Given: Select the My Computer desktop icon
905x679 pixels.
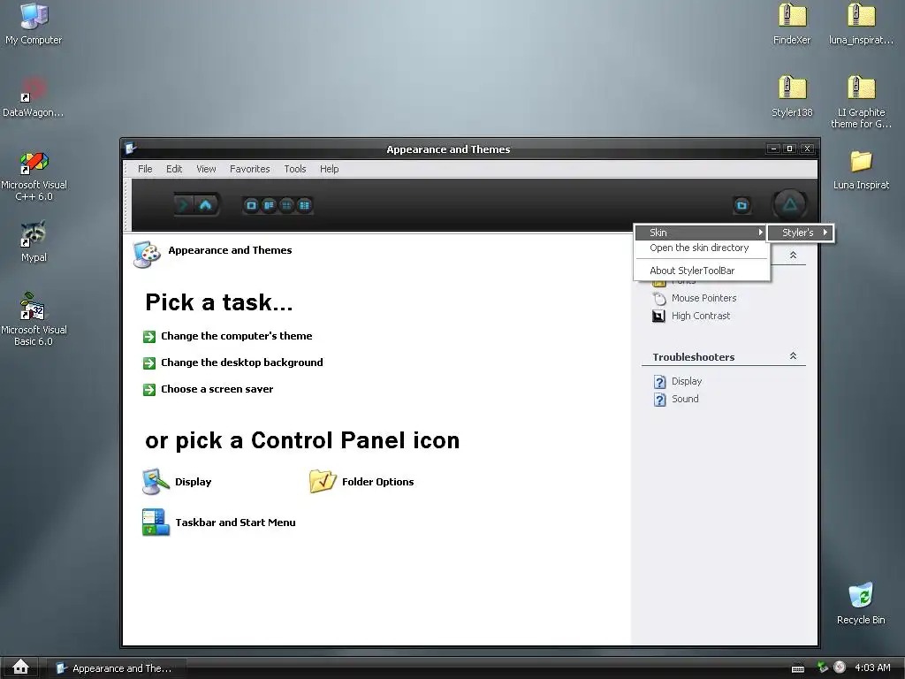Looking at the screenshot, I should (x=34, y=16).
